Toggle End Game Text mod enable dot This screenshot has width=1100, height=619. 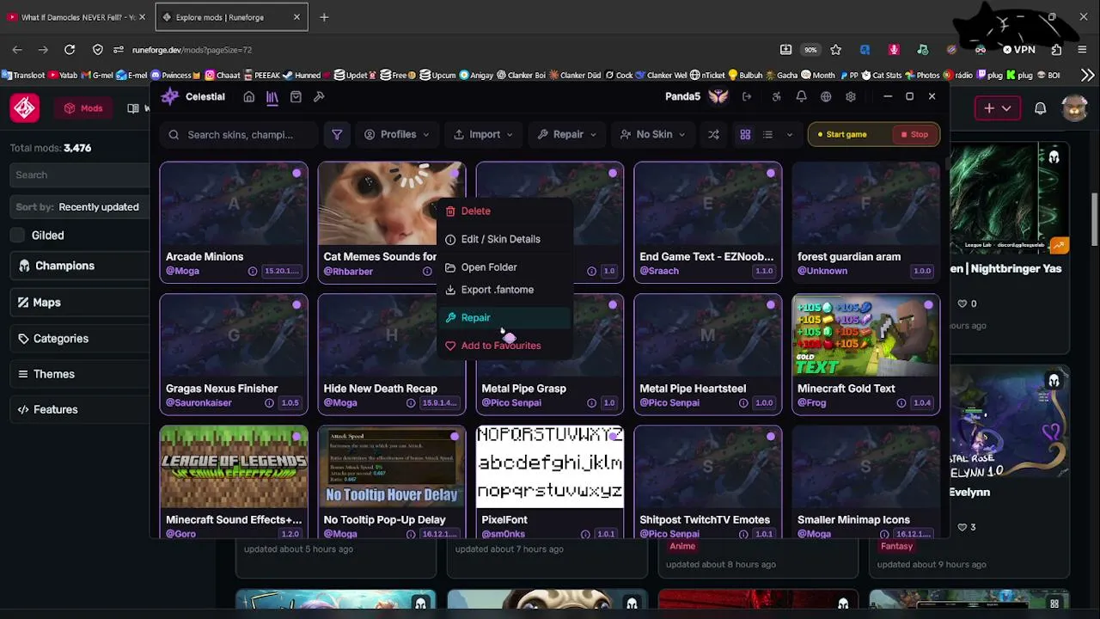click(x=771, y=174)
